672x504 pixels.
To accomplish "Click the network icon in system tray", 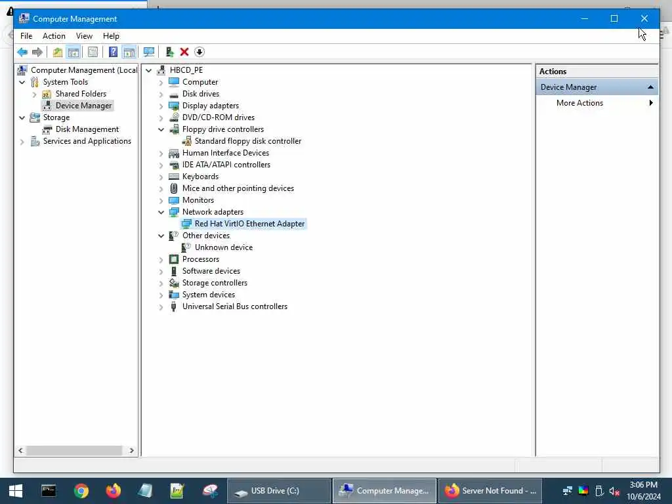I will [568, 491].
